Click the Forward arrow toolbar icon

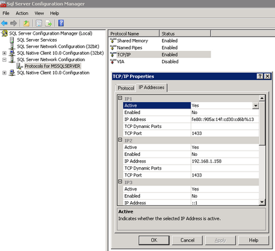click(x=14, y=23)
